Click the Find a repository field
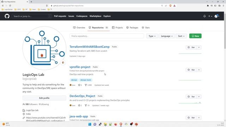 (x=107, y=36)
